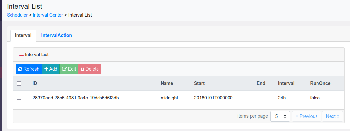Click the Start column header

199,83
